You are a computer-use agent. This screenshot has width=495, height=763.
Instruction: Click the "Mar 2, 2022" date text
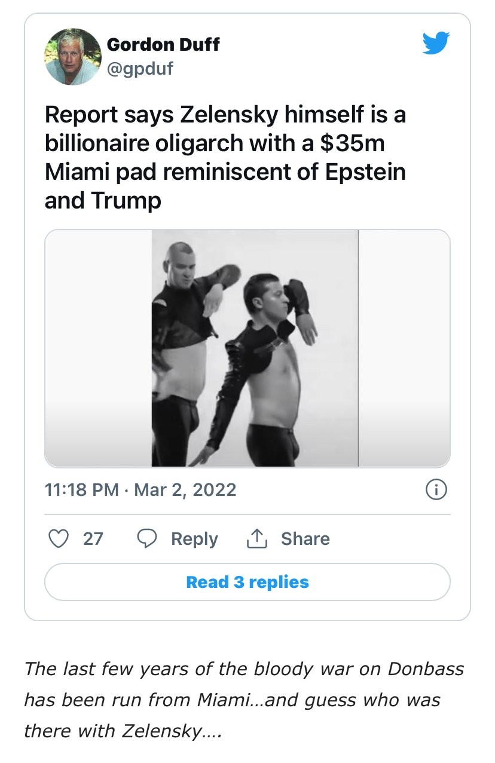(x=185, y=490)
